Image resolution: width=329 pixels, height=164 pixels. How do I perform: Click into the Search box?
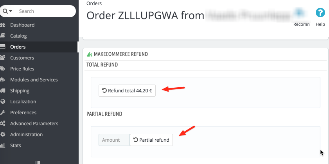pyautogui.click(x=45, y=11)
